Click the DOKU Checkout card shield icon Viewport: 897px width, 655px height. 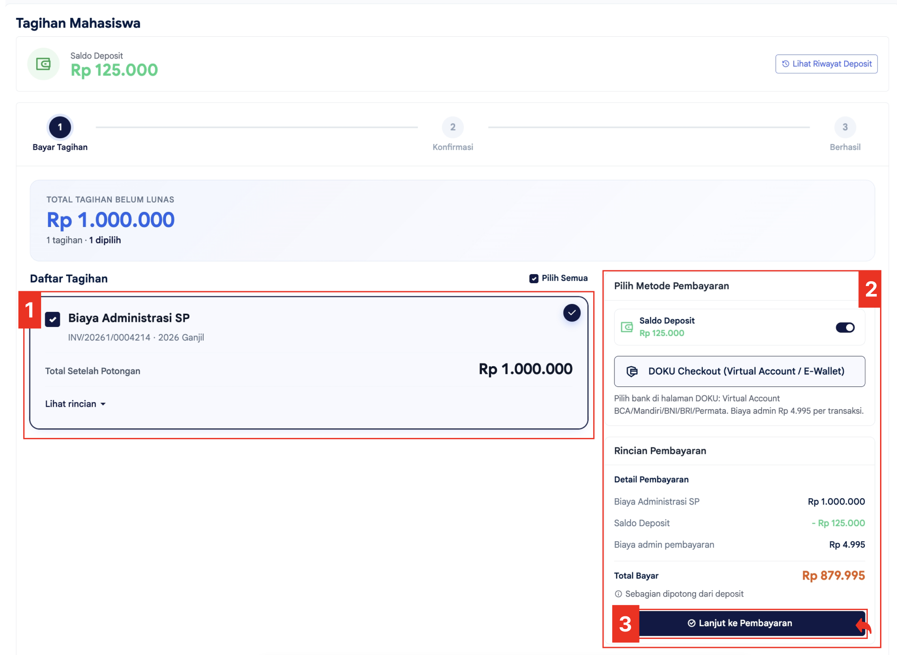coord(632,371)
